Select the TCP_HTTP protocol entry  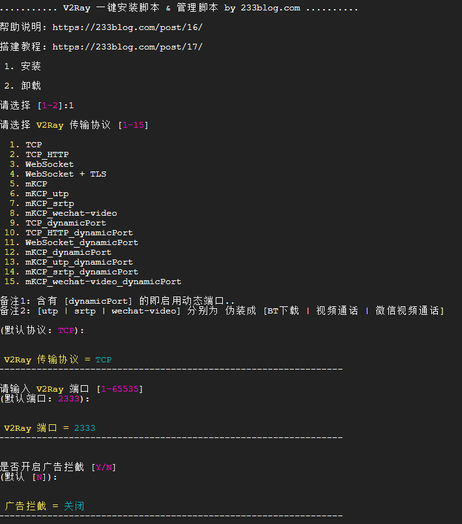[x=47, y=154]
